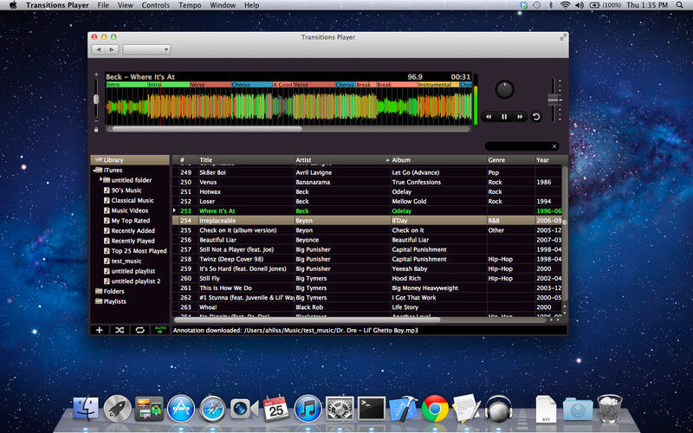The width and height of the screenshot is (693, 433).
Task: Select the Music Videos playlist
Action: coord(129,210)
